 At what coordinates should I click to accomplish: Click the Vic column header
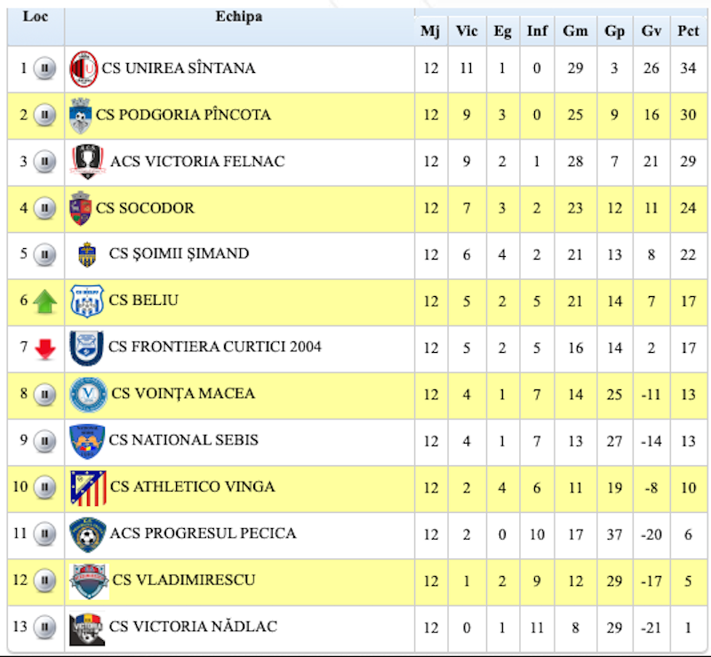pyautogui.click(x=467, y=31)
